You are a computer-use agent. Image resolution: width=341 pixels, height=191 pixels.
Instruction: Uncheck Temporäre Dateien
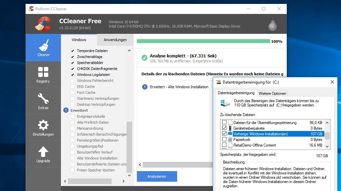(73, 51)
